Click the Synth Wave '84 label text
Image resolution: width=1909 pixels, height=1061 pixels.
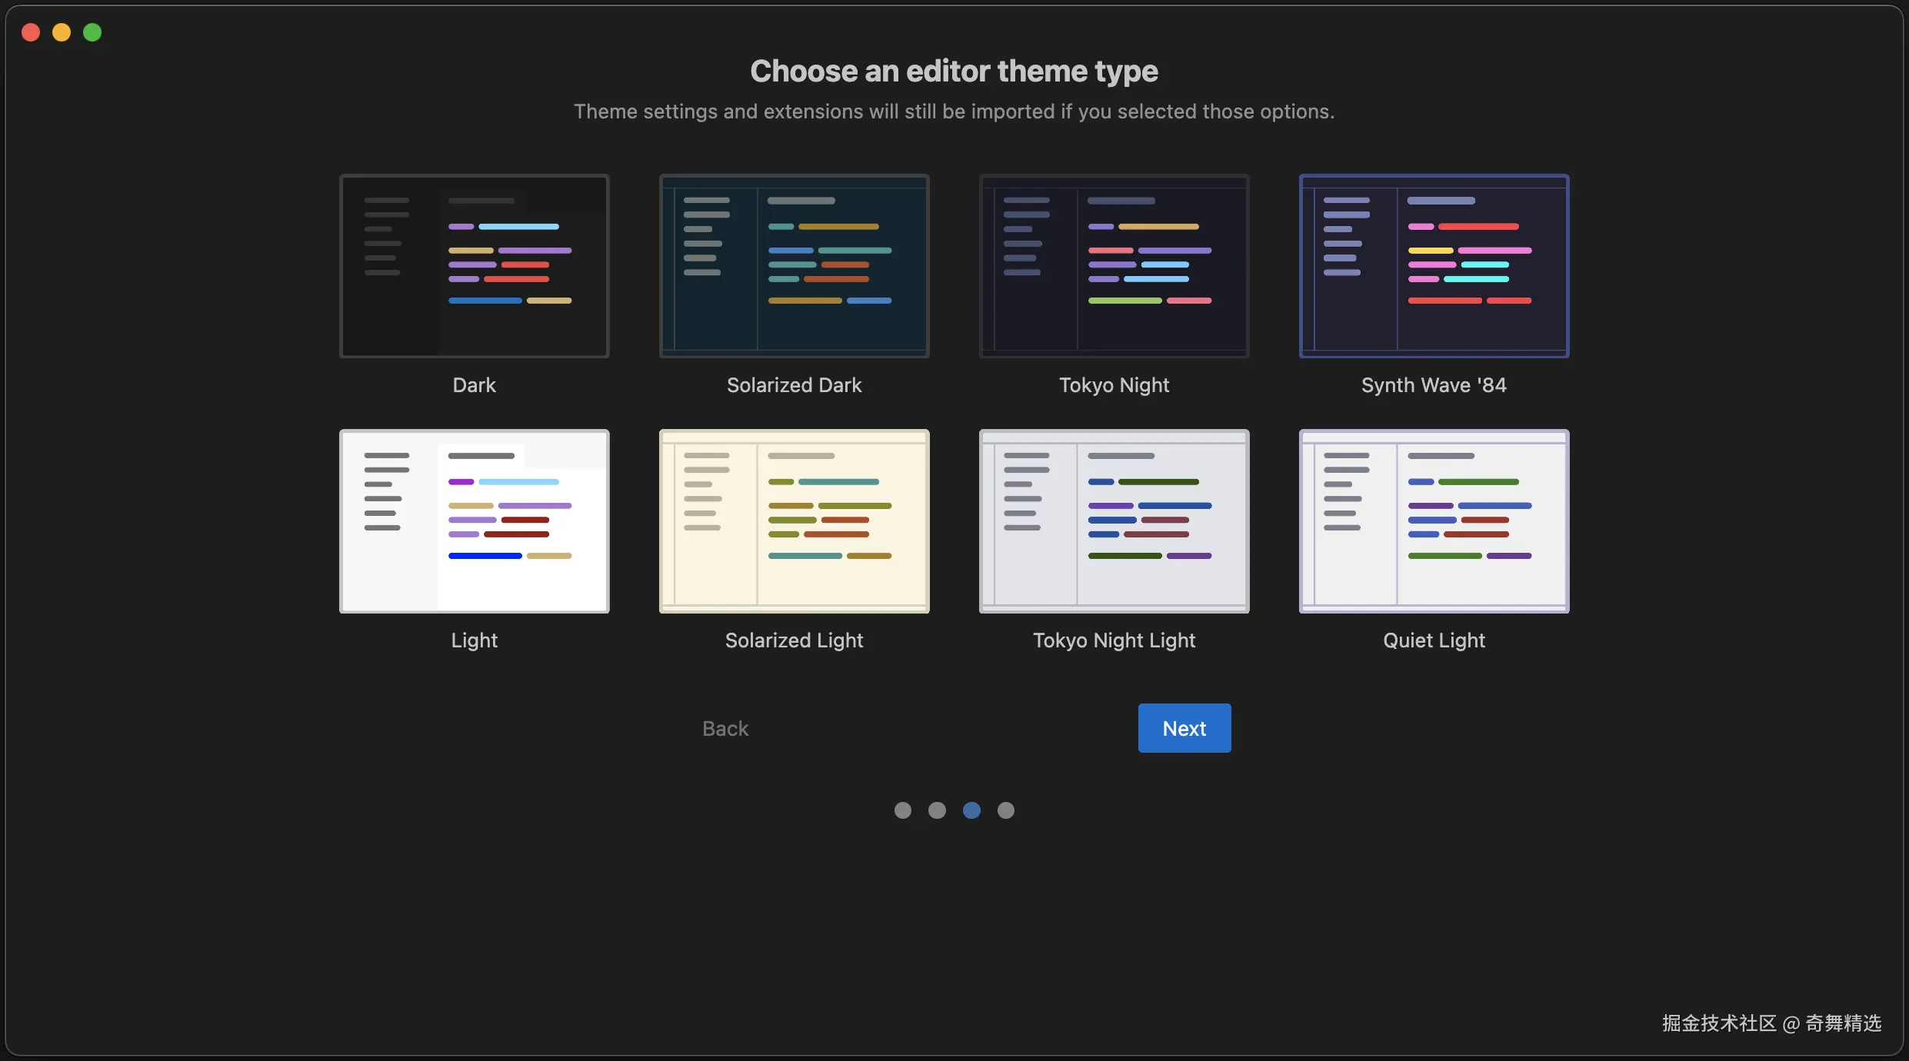[x=1434, y=385]
